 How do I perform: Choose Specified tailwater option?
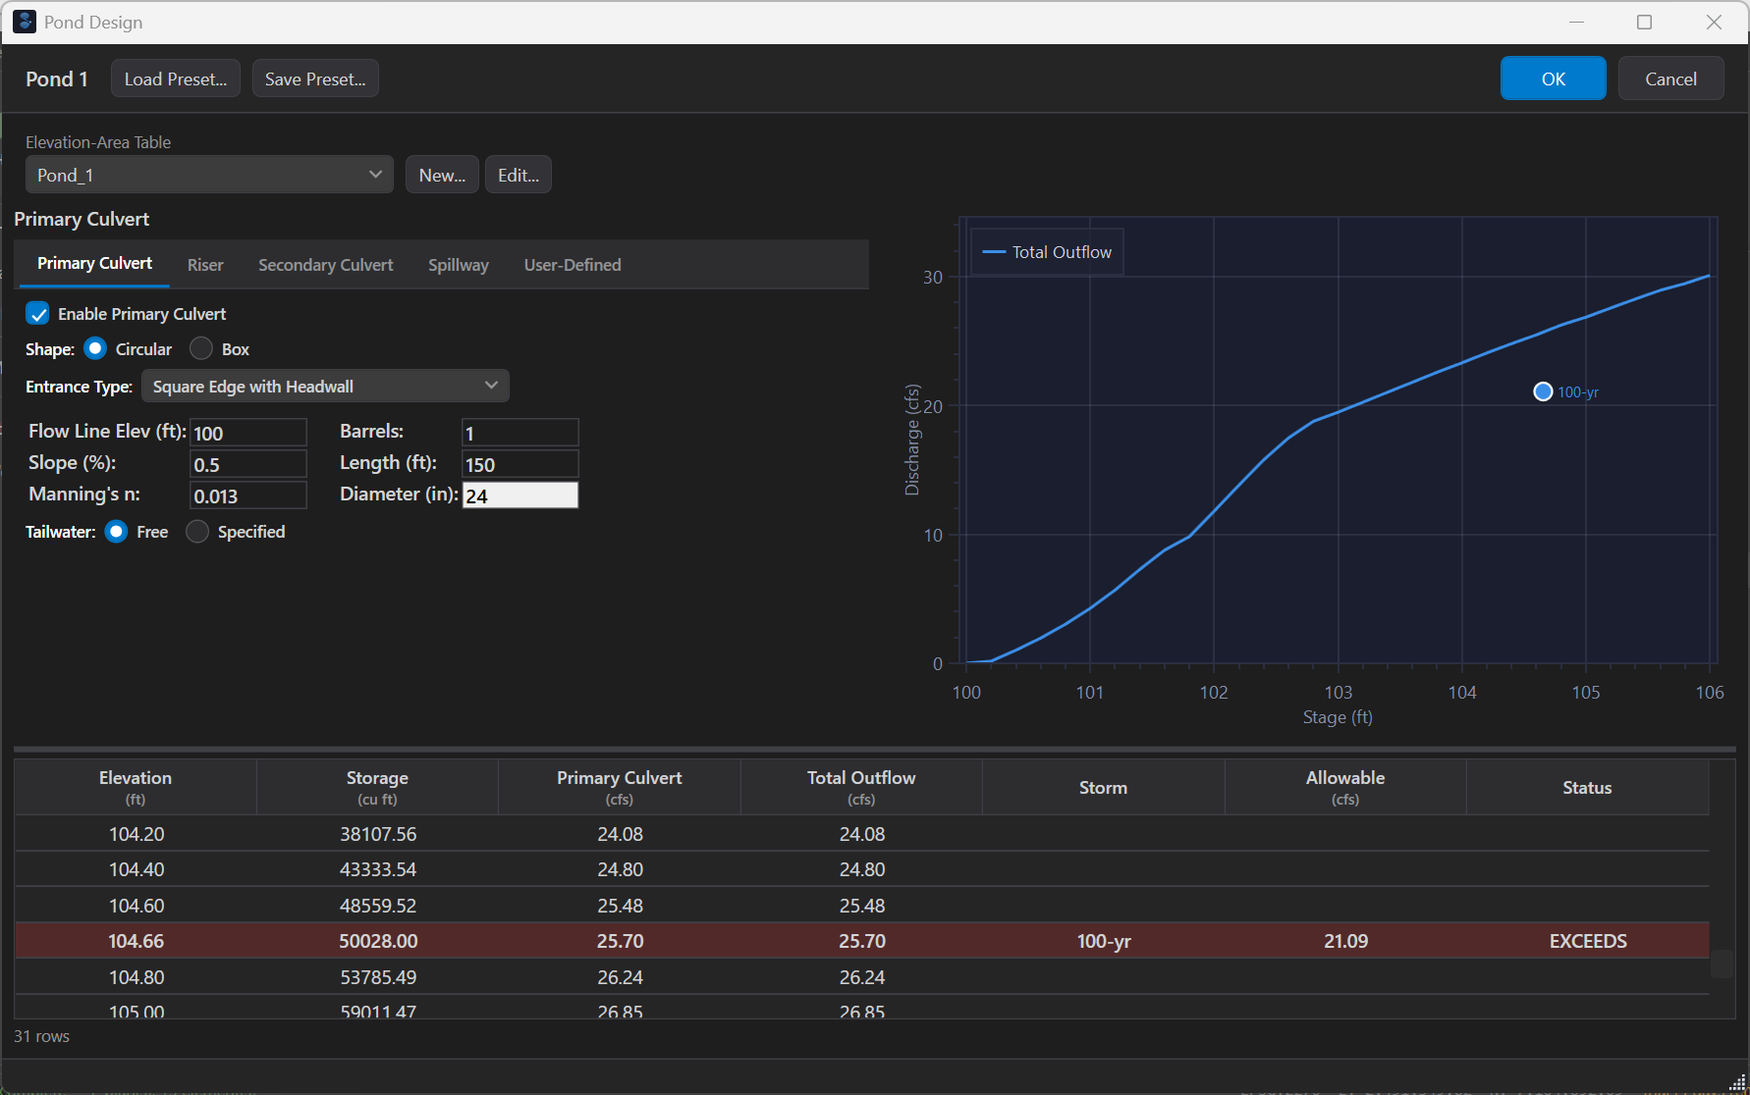[x=197, y=532]
